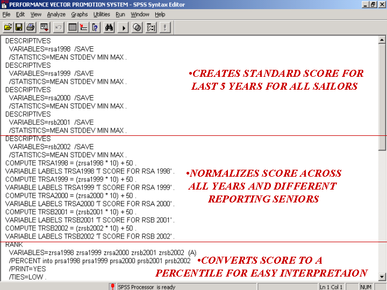The width and height of the screenshot is (387, 290).
Task: Open the View menu
Action: [x=36, y=15]
